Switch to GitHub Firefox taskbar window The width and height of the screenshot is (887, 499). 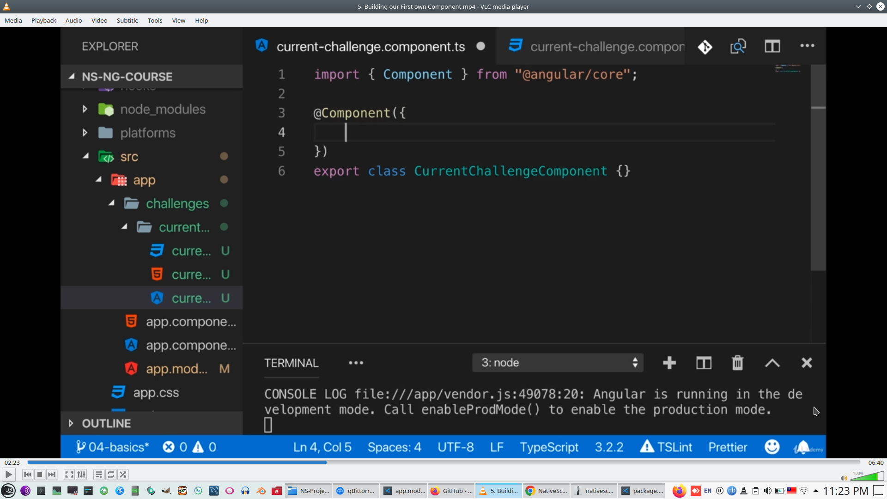coord(451,491)
